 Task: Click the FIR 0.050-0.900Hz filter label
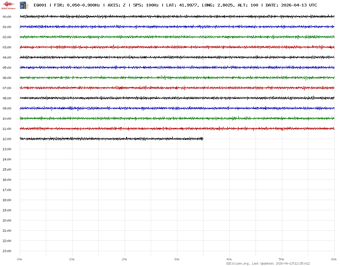click(x=77, y=5)
